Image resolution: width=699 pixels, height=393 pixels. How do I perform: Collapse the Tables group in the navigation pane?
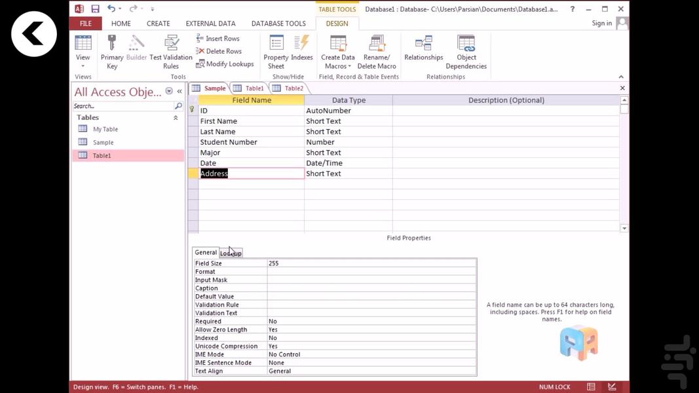(175, 117)
